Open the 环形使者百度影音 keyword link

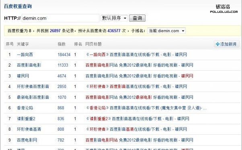coord(33,87)
